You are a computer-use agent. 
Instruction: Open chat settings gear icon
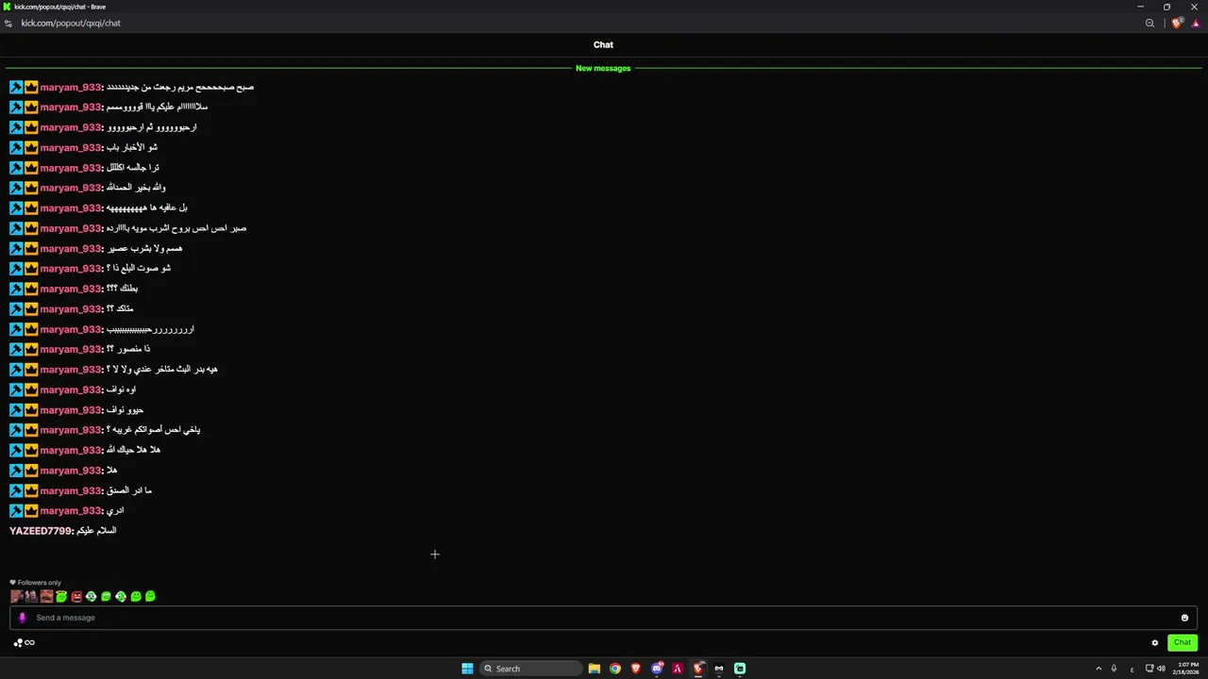(x=1154, y=643)
